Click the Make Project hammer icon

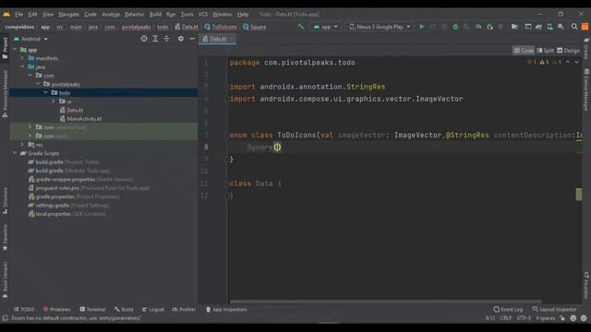coord(300,27)
